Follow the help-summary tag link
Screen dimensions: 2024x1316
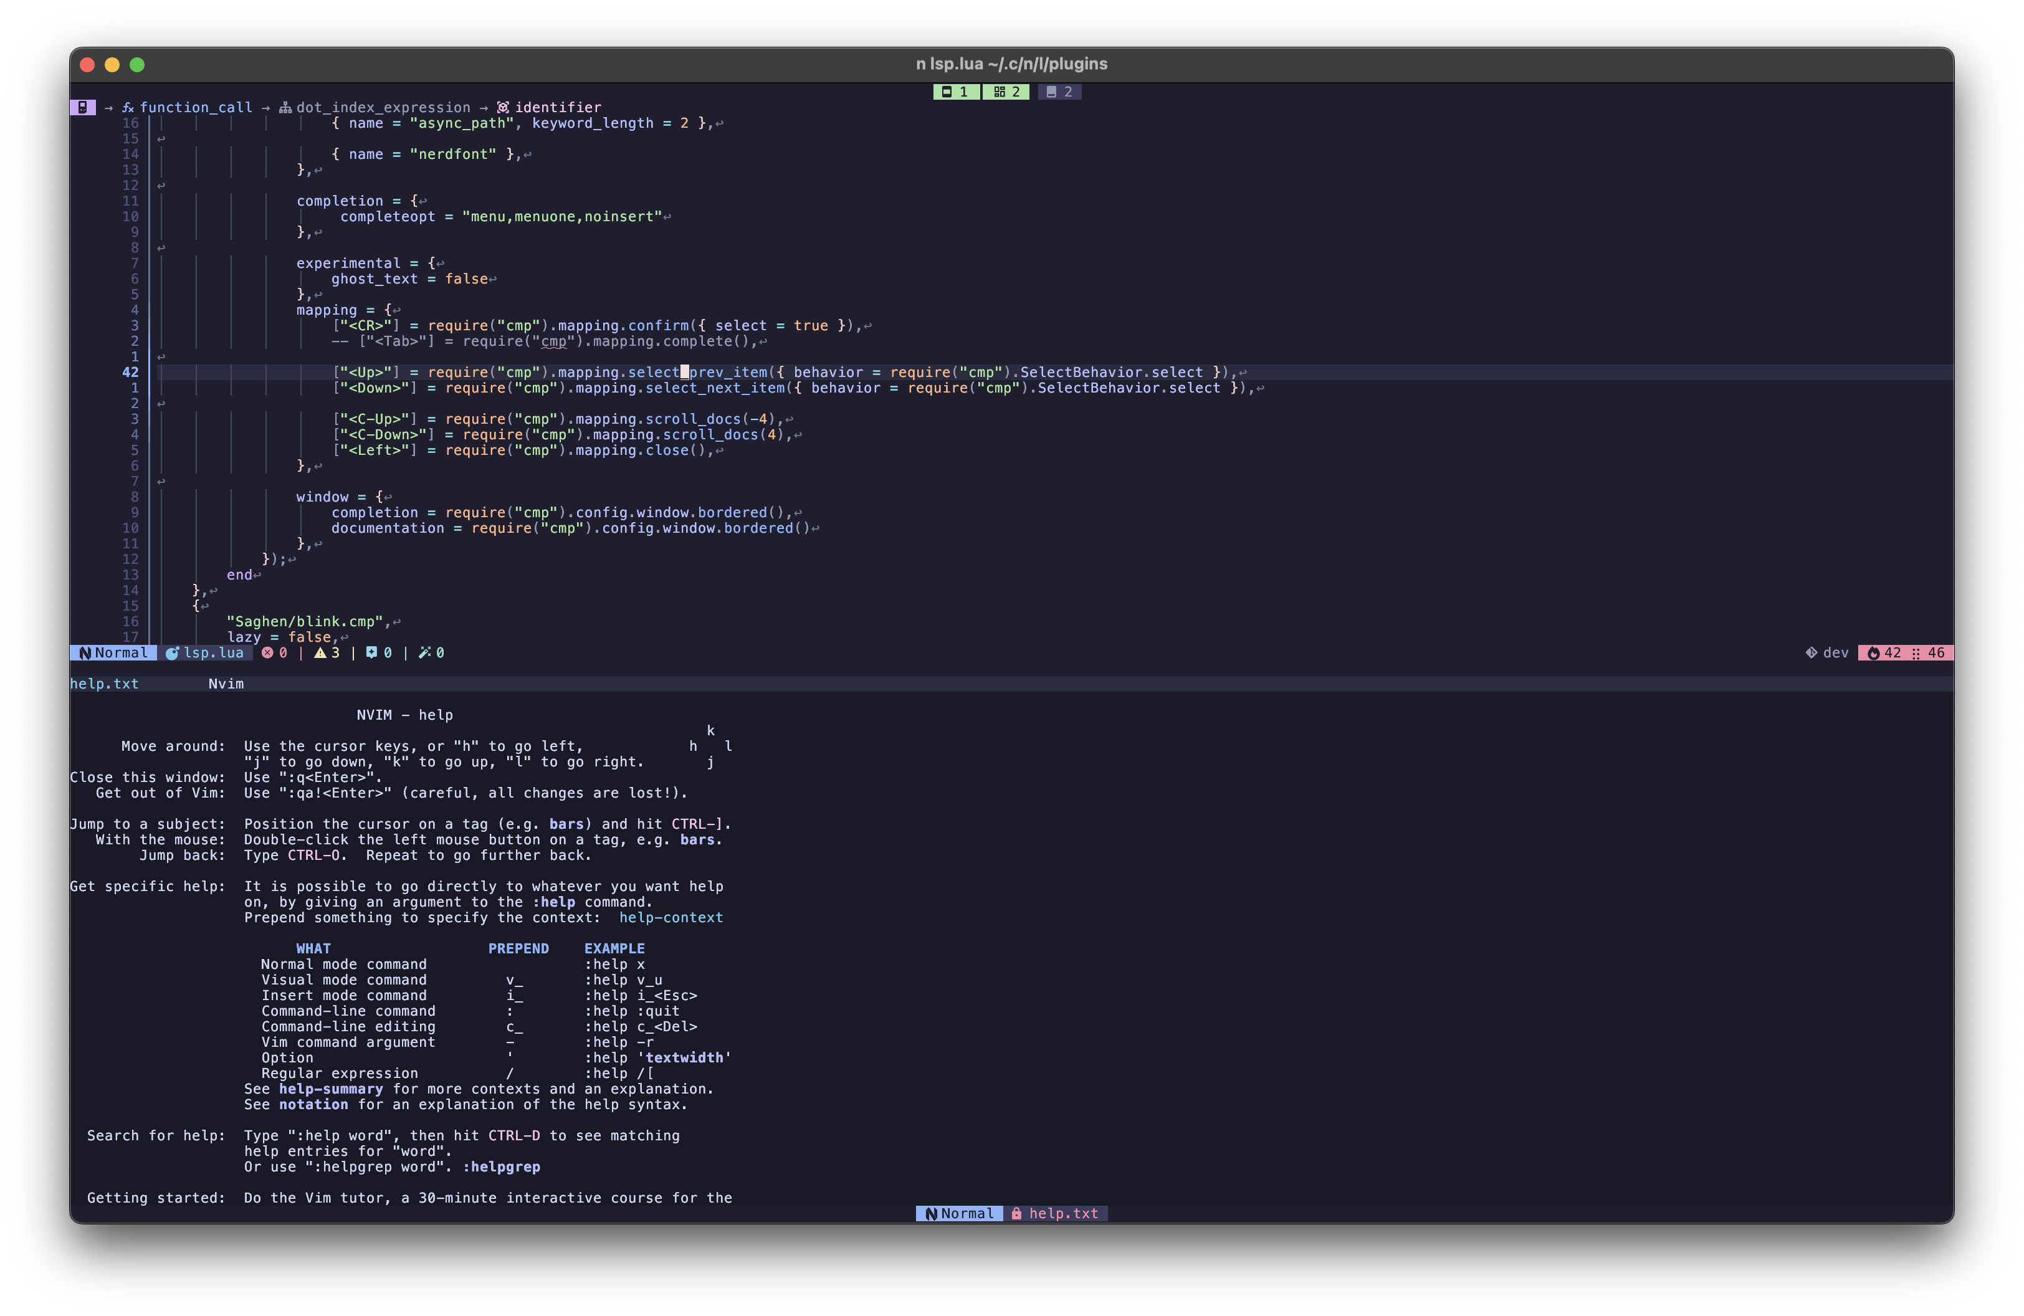[331, 1089]
